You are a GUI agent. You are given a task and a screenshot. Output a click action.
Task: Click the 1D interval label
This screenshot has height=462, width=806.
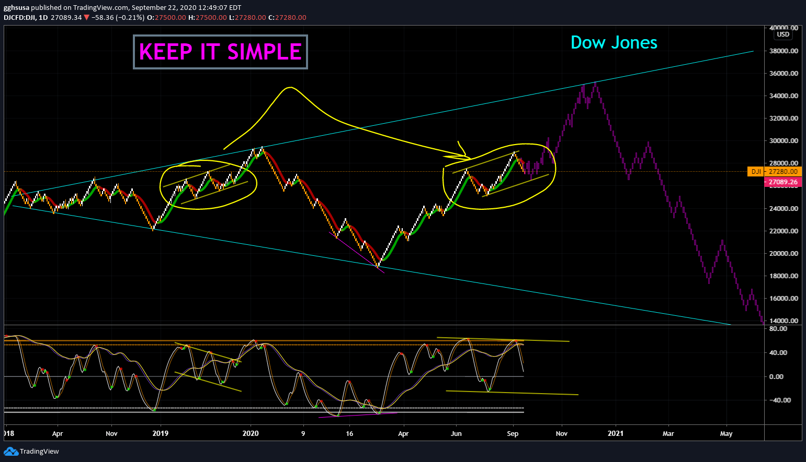tap(43, 17)
